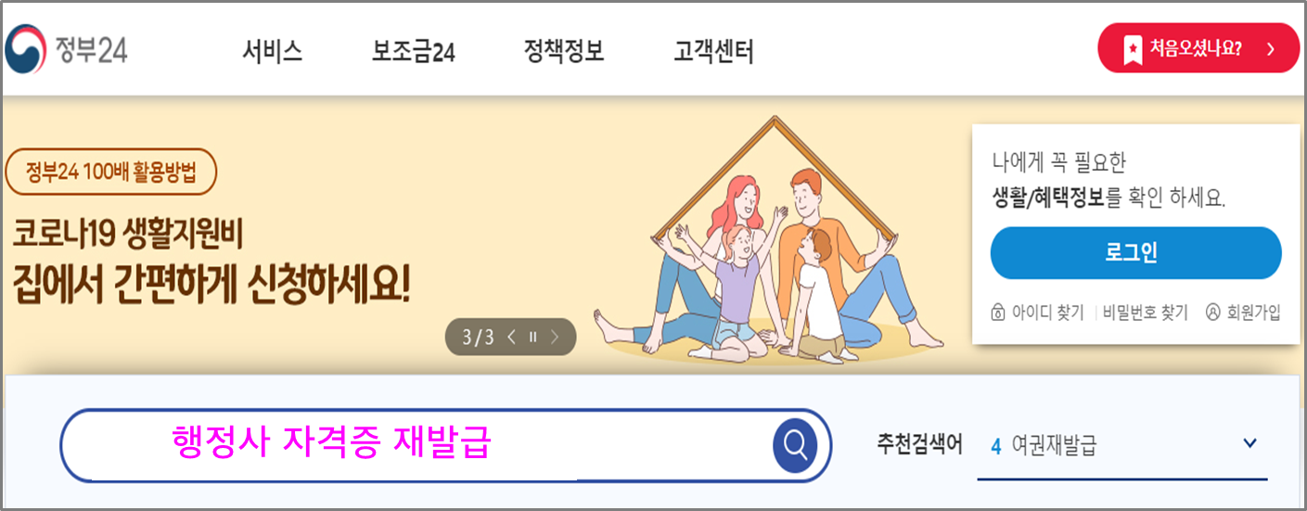Click the magnifier search icon button

[x=795, y=446]
